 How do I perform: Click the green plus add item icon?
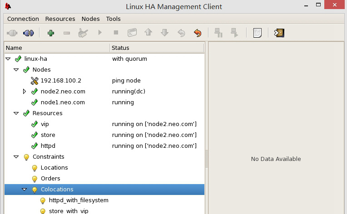[x=50, y=33]
